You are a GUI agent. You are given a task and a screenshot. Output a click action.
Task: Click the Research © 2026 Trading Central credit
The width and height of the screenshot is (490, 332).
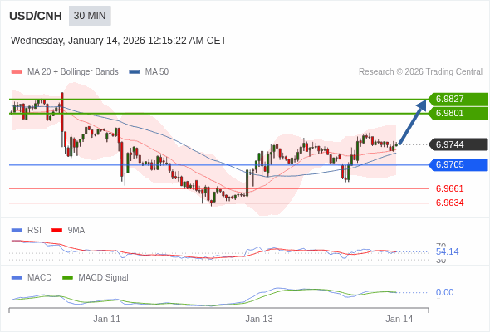click(x=420, y=72)
